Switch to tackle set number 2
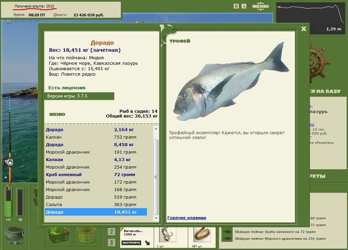The height and width of the screenshot is (250, 348). (x=112, y=232)
